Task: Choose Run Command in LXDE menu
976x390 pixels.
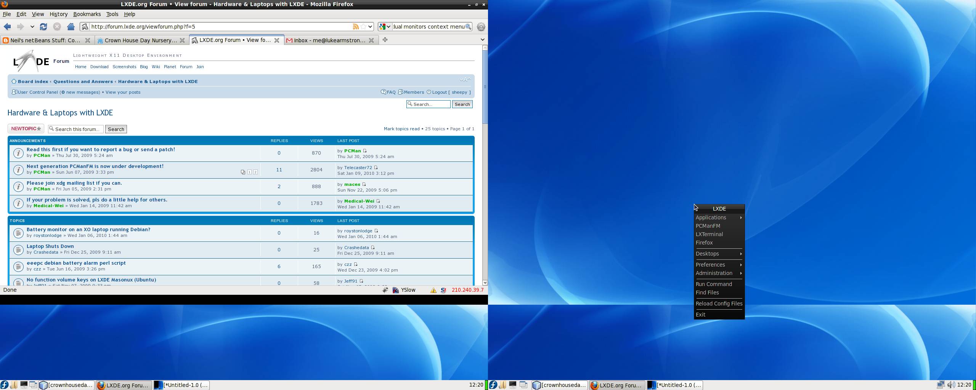Action: point(719,284)
